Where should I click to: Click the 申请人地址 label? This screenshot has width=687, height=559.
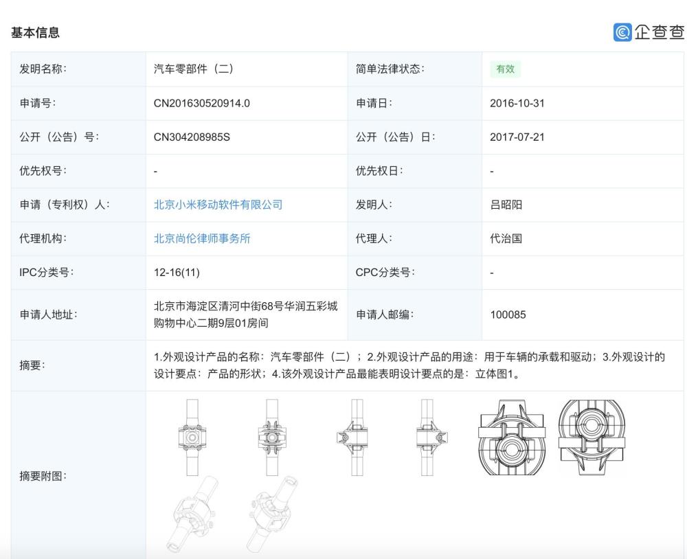48,315
